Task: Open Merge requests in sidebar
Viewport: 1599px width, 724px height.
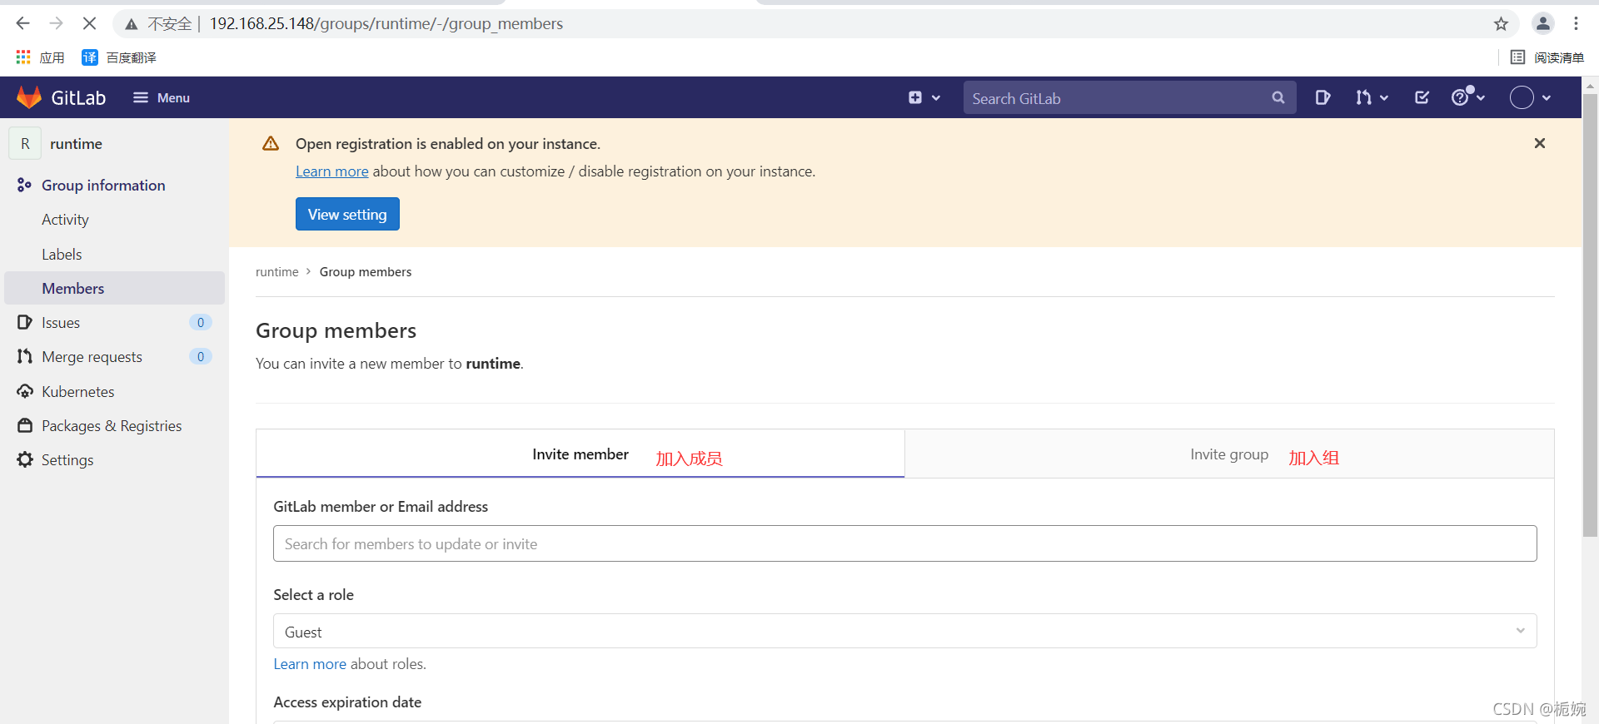Action: click(92, 357)
